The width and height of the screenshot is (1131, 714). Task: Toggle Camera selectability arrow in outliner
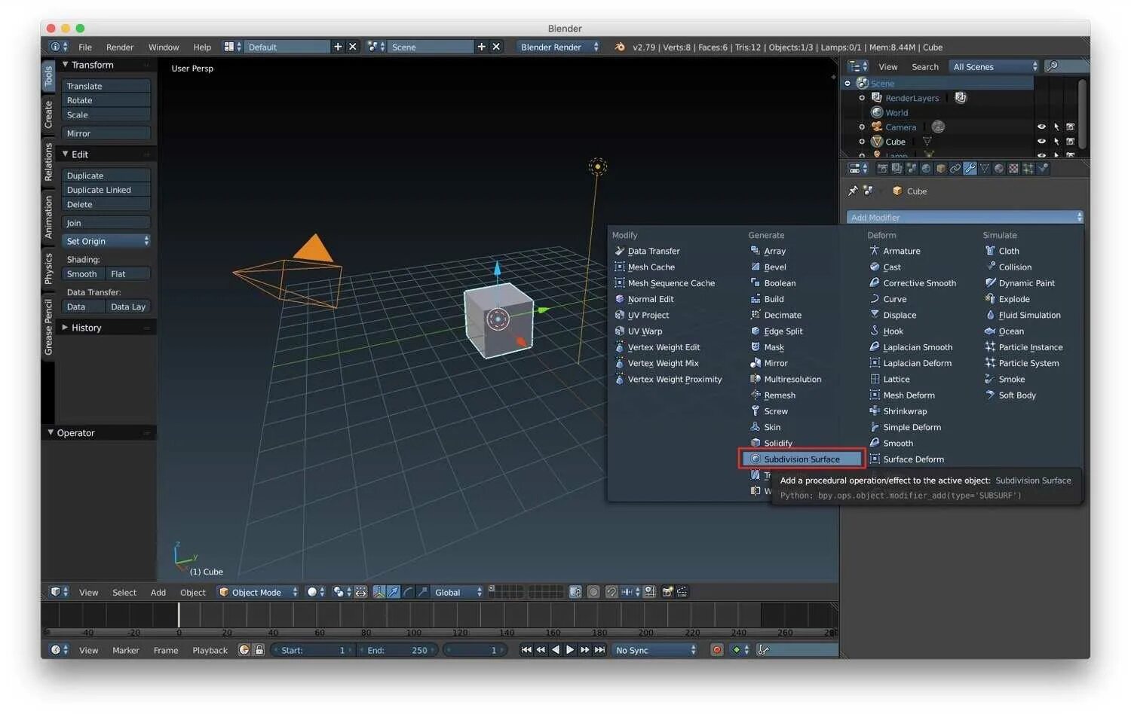(x=1056, y=127)
